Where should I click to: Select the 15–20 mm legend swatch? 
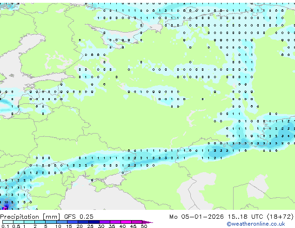73,222
